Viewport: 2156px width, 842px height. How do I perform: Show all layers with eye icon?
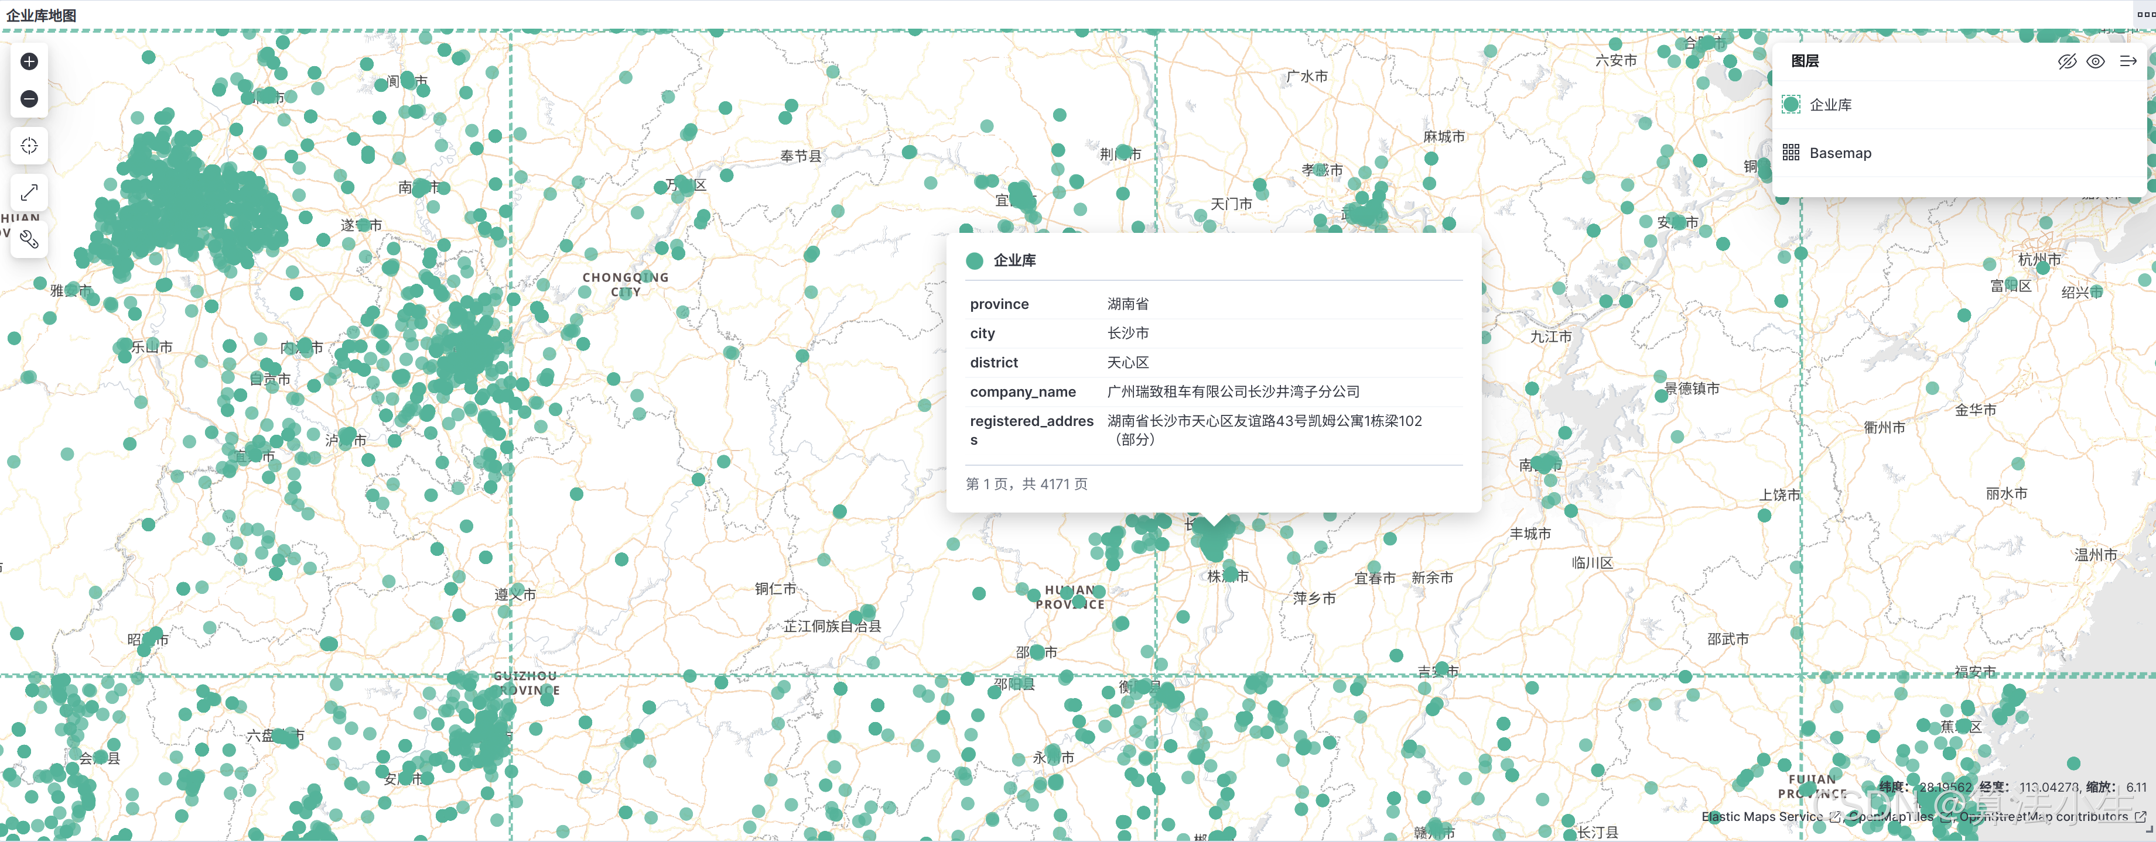2096,62
